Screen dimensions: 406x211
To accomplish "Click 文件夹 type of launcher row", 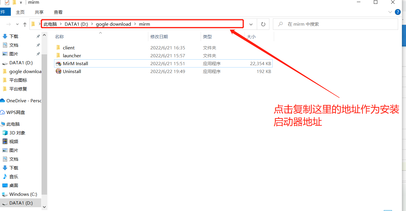I will pyautogui.click(x=209, y=56).
